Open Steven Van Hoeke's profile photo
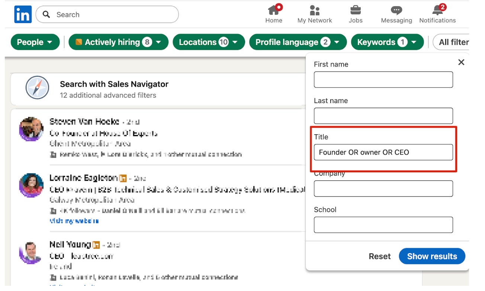This screenshot has width=485, height=291. [x=32, y=129]
